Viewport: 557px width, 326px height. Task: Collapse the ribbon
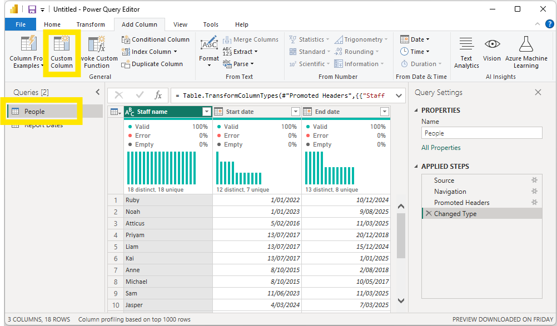[x=537, y=24]
